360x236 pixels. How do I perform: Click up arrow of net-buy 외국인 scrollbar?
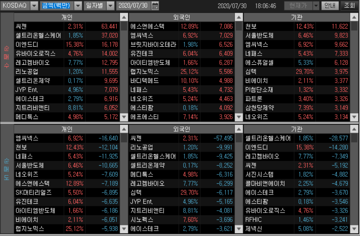[239, 17]
